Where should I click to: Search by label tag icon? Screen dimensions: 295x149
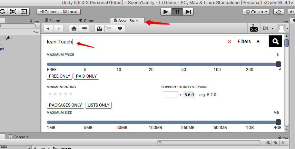click(275, 142)
